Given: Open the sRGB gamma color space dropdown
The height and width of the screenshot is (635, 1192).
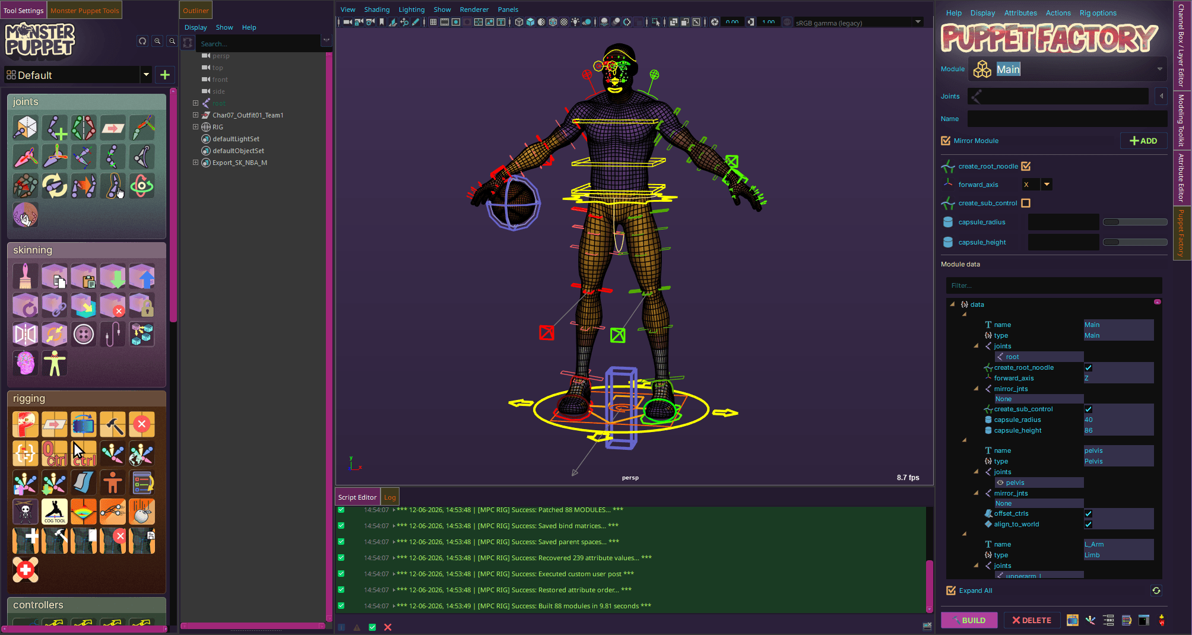Looking at the screenshot, I should click(x=860, y=23).
